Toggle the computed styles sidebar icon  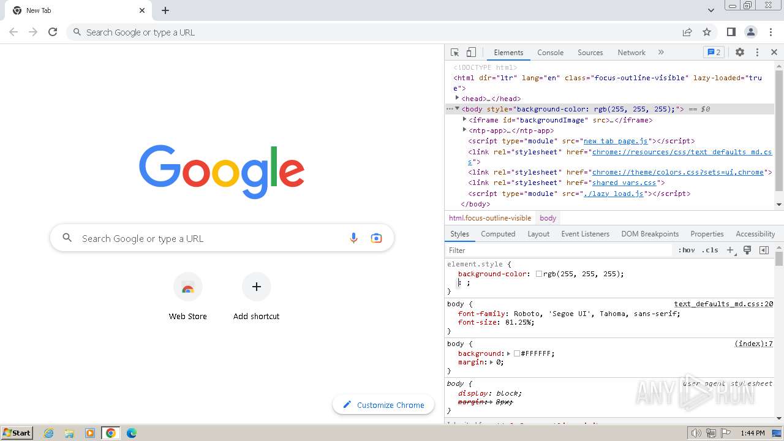(x=764, y=251)
